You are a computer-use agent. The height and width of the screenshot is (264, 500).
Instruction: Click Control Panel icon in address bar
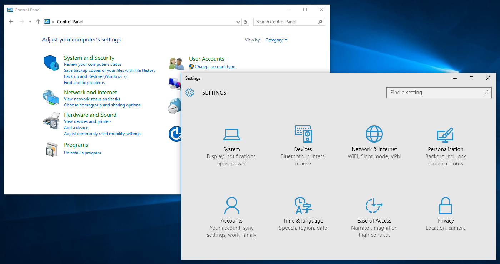click(x=47, y=22)
